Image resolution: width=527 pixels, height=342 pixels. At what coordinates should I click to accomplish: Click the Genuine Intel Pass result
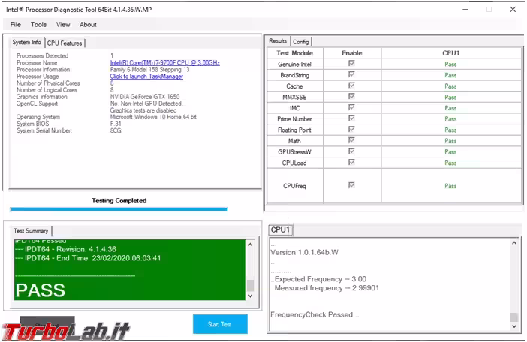(450, 64)
